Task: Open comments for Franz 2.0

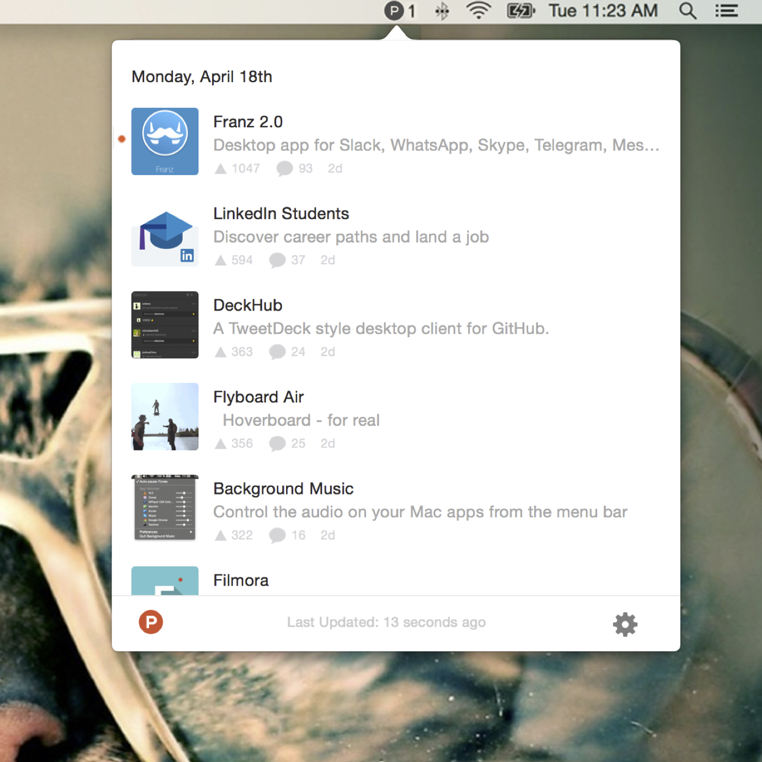Action: point(285,168)
